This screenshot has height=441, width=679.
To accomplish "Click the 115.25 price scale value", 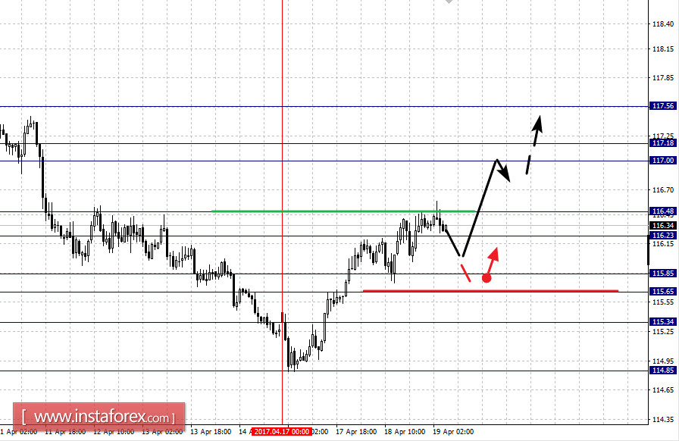I will [x=663, y=332].
